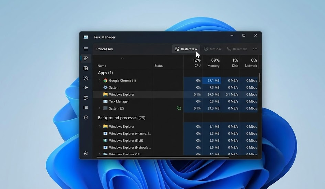The height and width of the screenshot is (189, 325).
Task: Select Windows Explorer (S bit) row
Action: tap(175, 140)
